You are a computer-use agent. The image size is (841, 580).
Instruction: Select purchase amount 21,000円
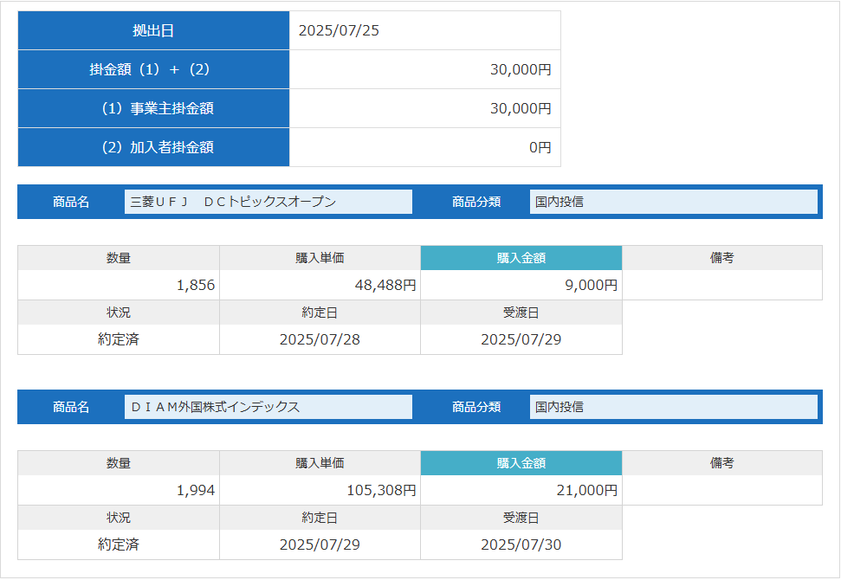pyautogui.click(x=586, y=490)
